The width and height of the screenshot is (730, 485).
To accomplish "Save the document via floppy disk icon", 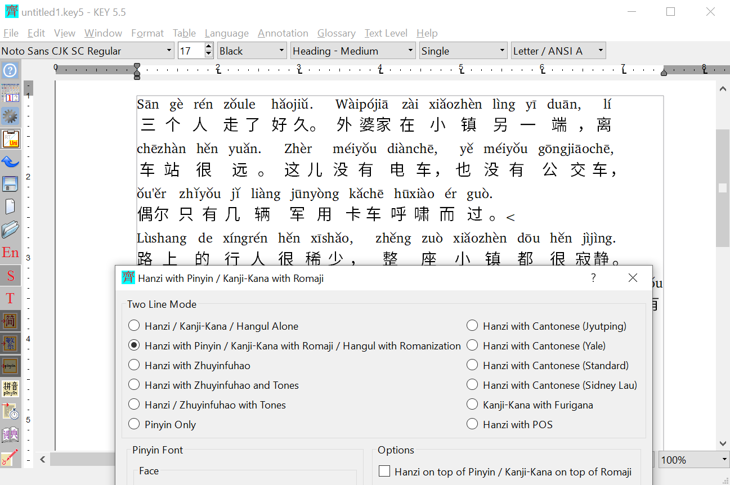I will pyautogui.click(x=10, y=184).
